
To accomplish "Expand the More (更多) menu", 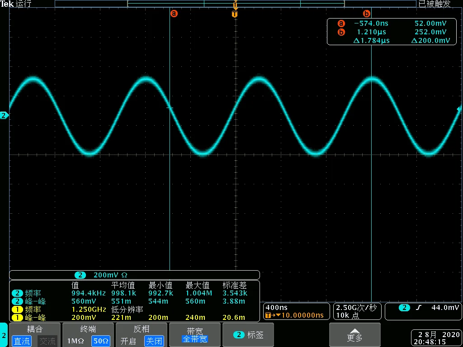I will 354,335.
